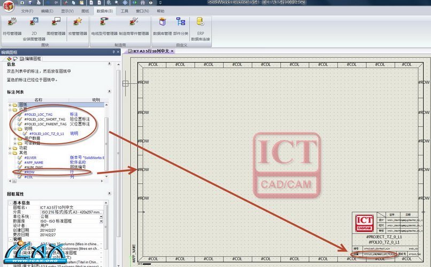The height and width of the screenshot is (267, 431).
Task: Collapse the 说明 property group
Action: (10, 239)
